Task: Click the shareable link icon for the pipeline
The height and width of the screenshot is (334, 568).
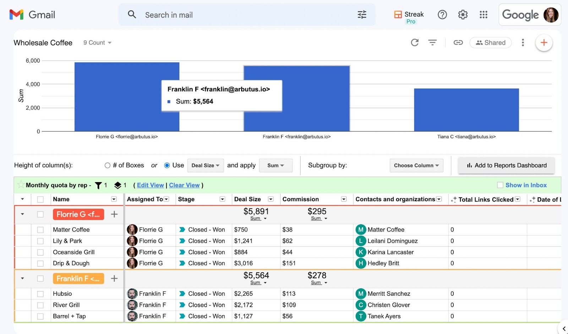Action: coord(458,42)
